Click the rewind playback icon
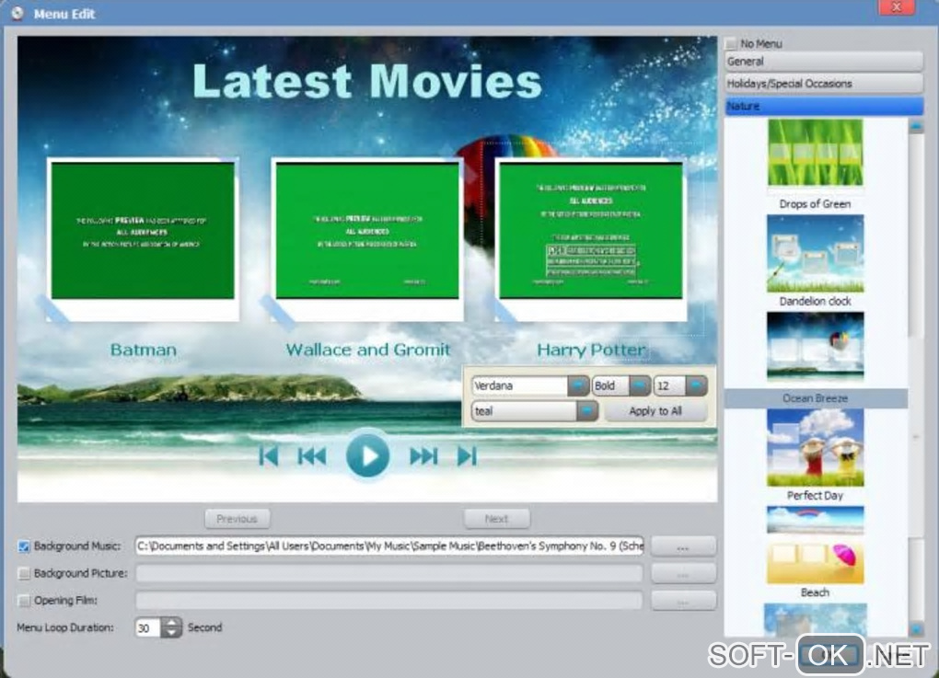 [312, 456]
